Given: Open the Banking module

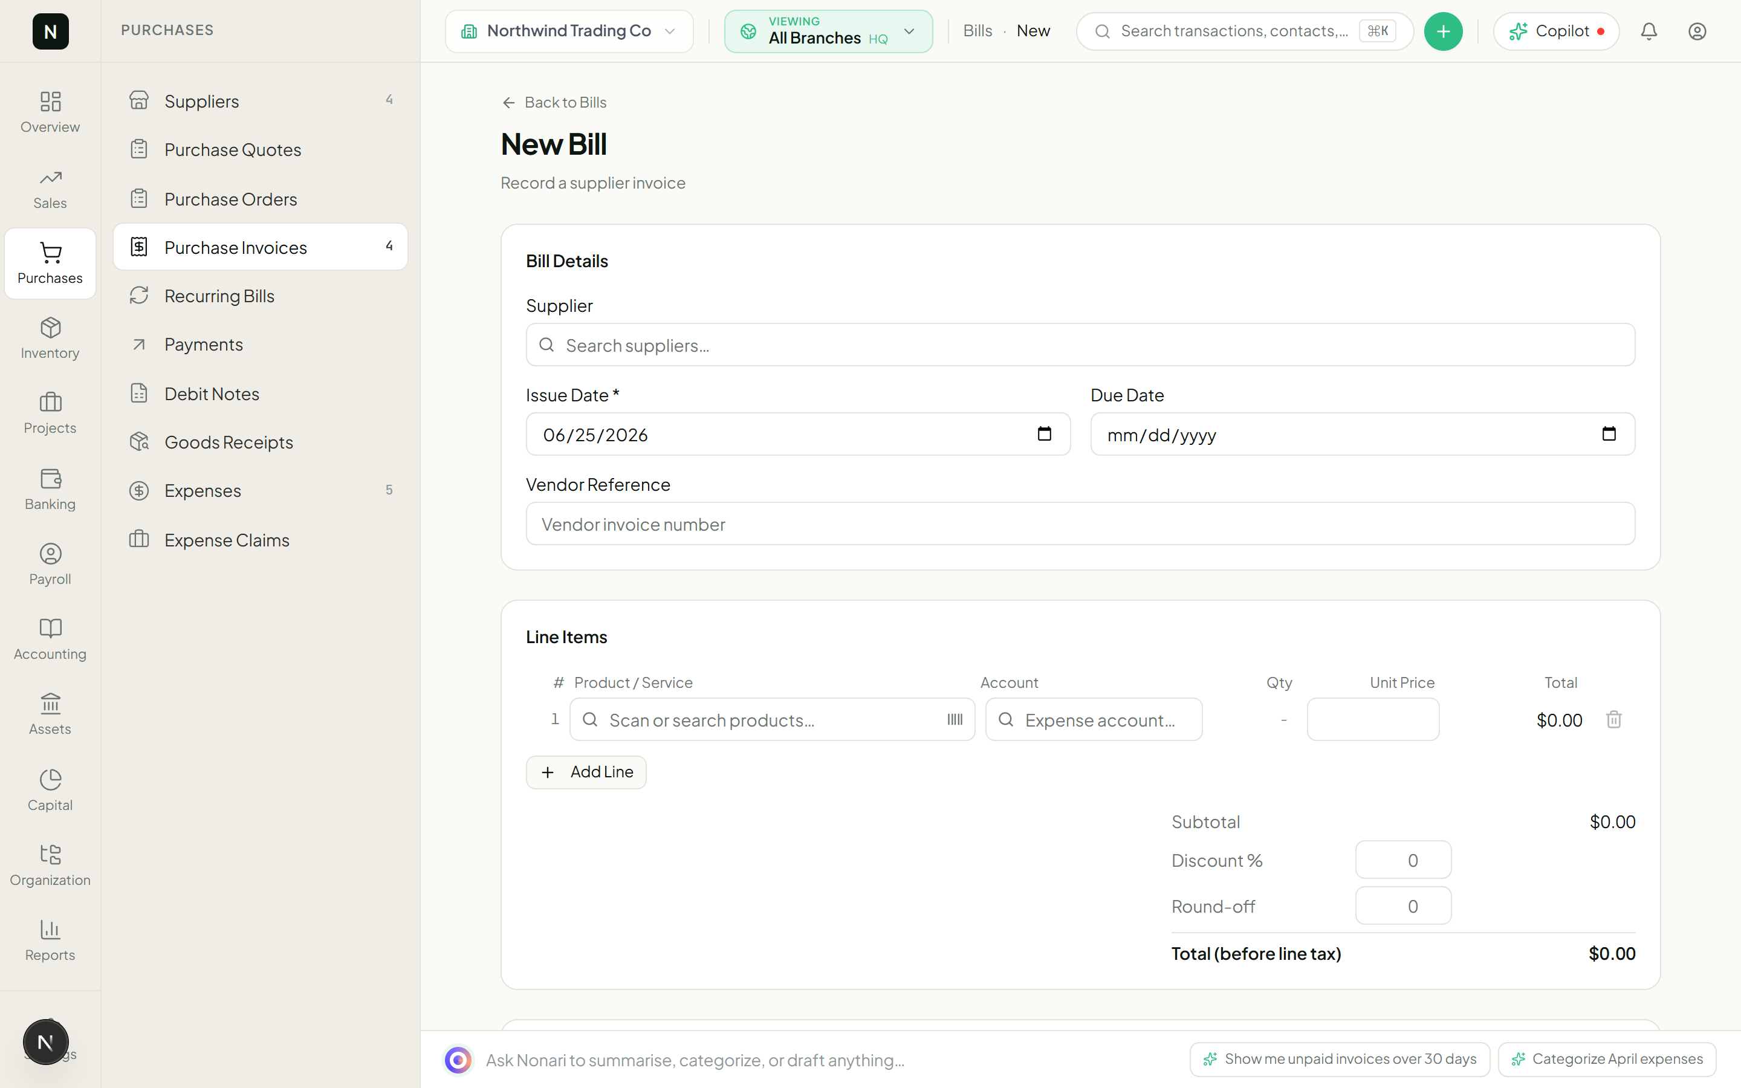Looking at the screenshot, I should pyautogui.click(x=50, y=490).
